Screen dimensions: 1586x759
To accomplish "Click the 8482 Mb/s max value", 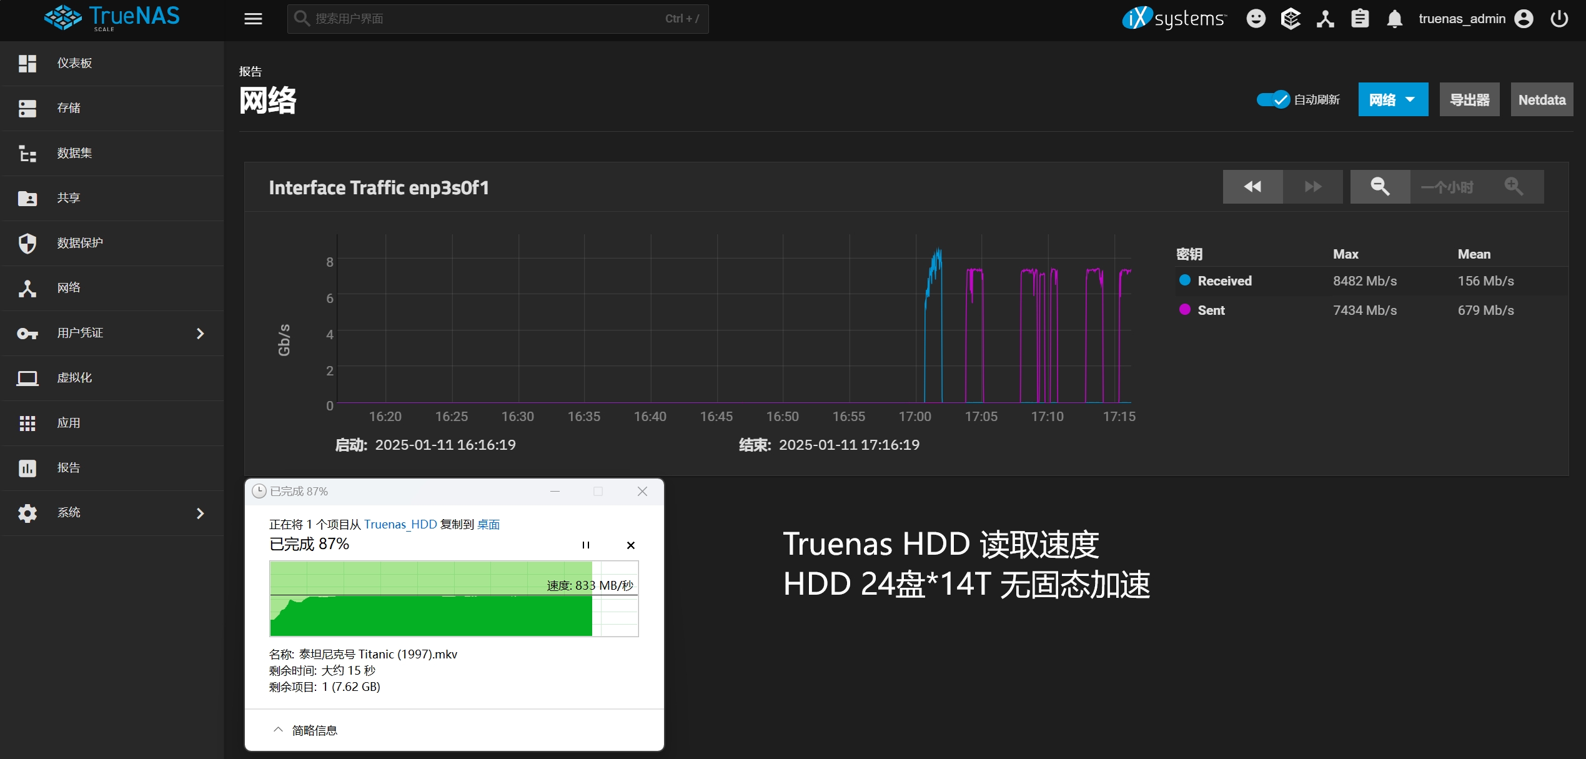I will 1364,280.
